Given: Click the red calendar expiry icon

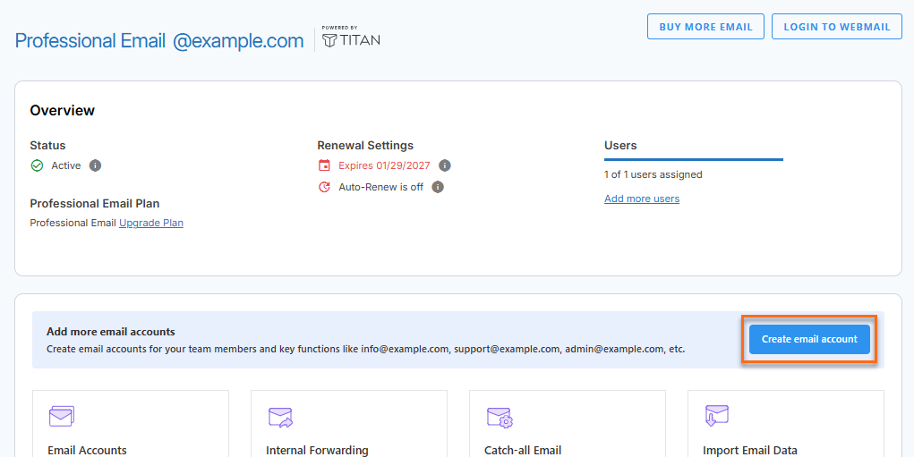Looking at the screenshot, I should 324,166.
